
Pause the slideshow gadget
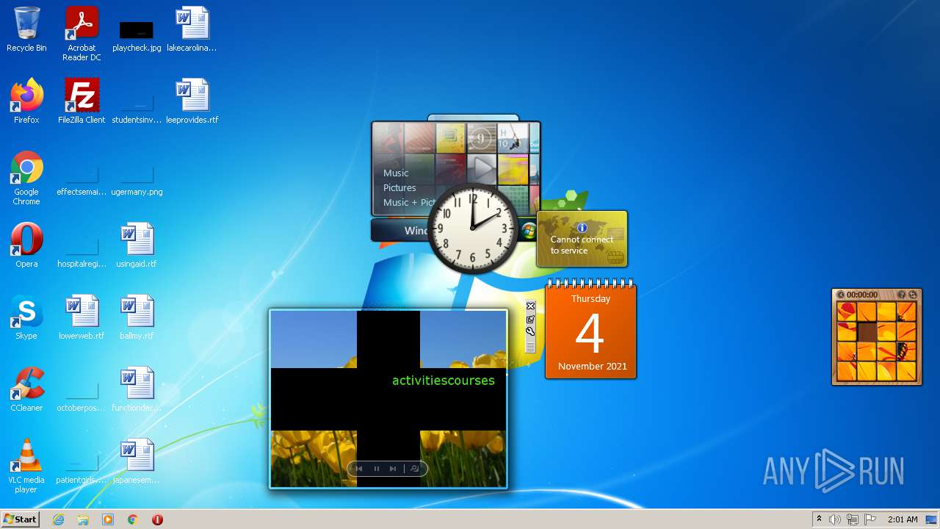coord(377,469)
